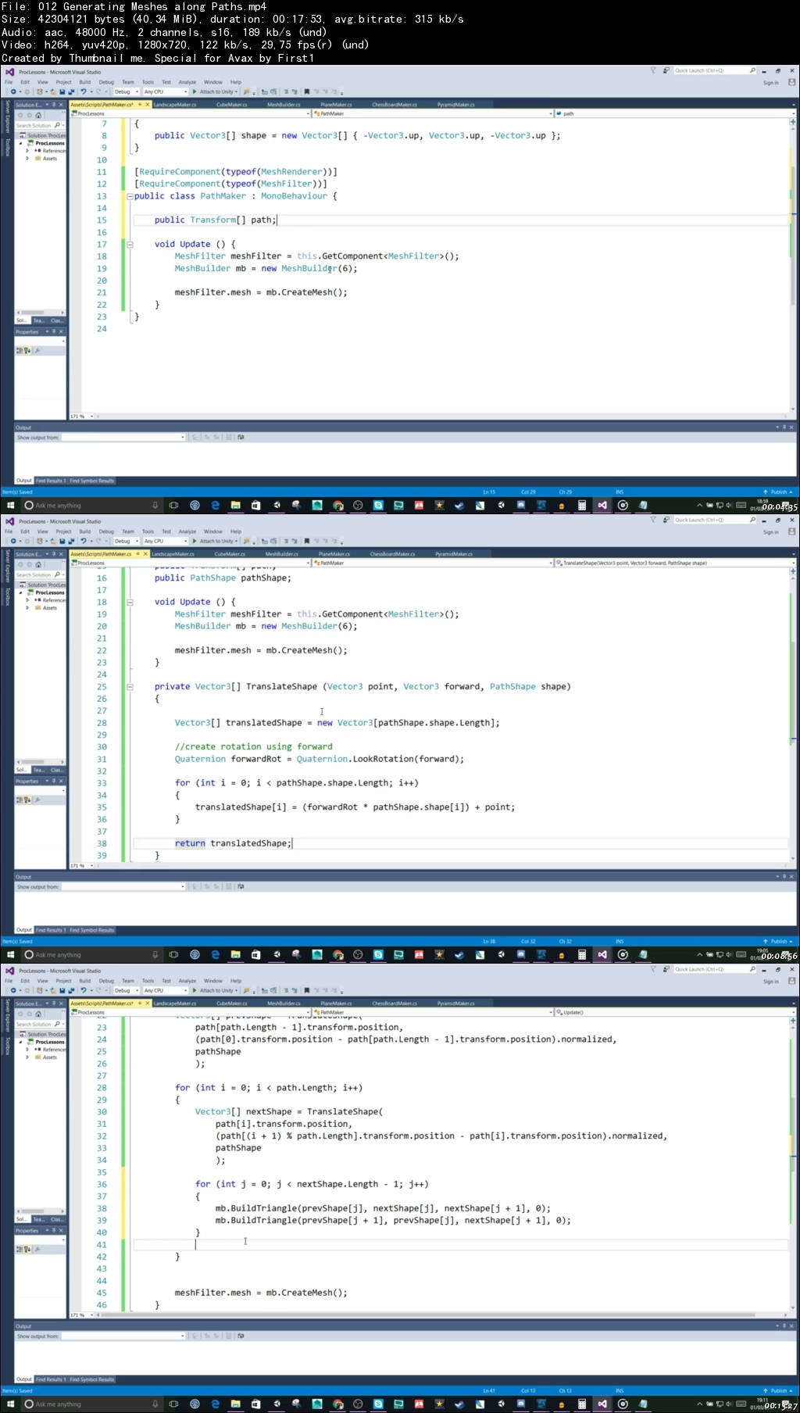Open Visual Studio icon in top screenshot taskbar
800x1413 pixels.
(602, 506)
